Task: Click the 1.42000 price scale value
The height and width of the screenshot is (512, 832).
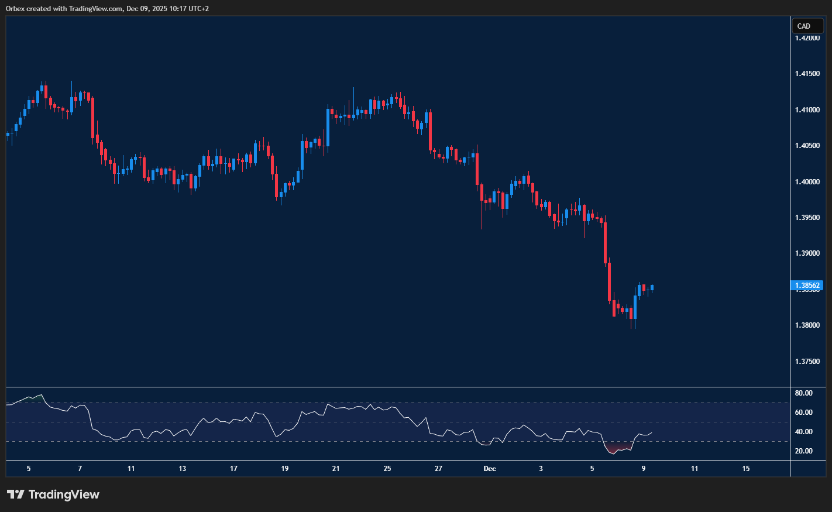Action: 807,39
